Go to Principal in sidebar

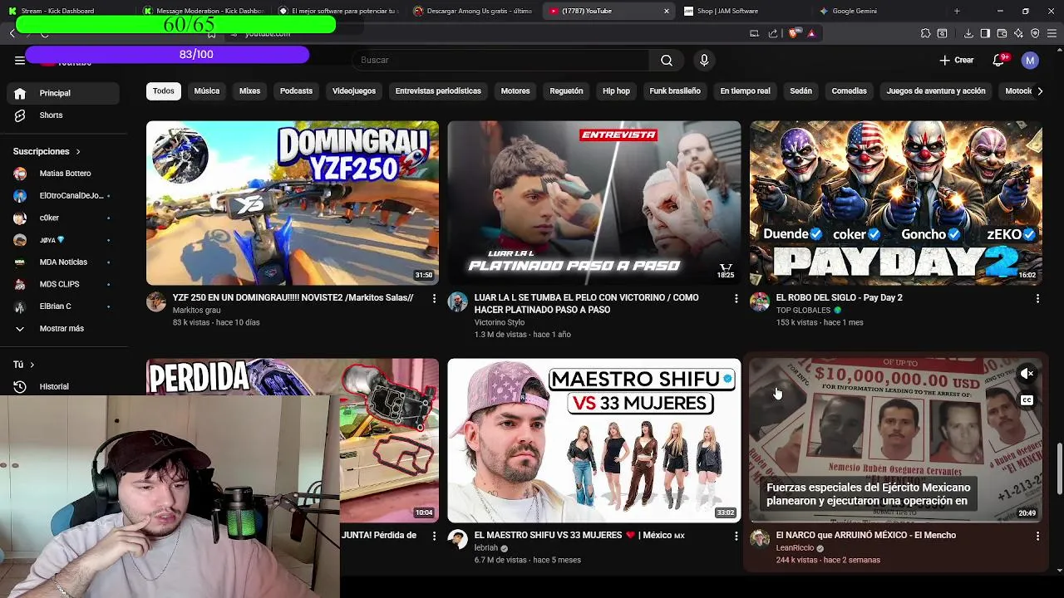pyautogui.click(x=64, y=93)
